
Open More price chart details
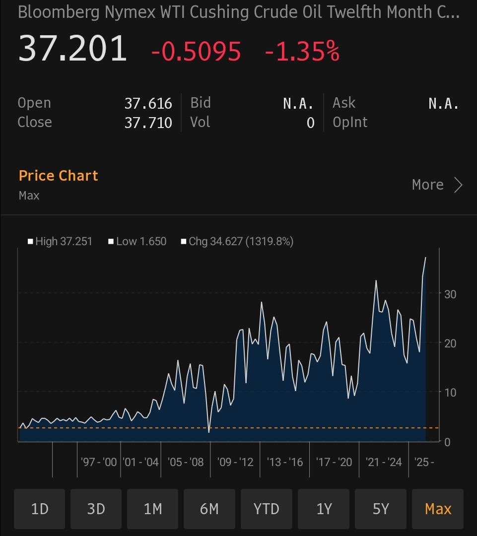tap(437, 185)
